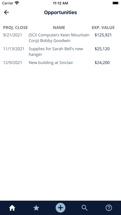Select the $125,921 expected value
The height and width of the screenshot is (215, 121).
click(103, 35)
